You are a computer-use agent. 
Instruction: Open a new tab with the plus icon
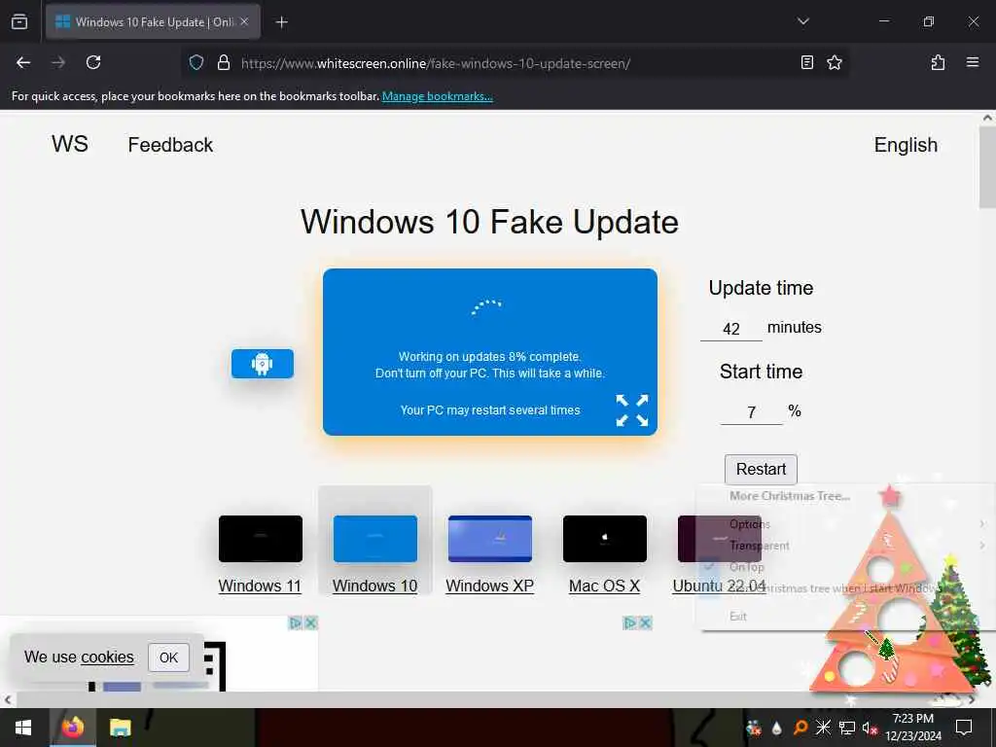click(x=281, y=22)
